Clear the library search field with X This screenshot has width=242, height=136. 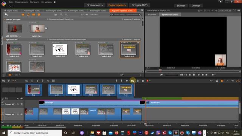point(140,15)
